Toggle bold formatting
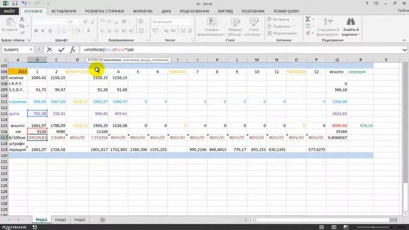 (36, 31)
